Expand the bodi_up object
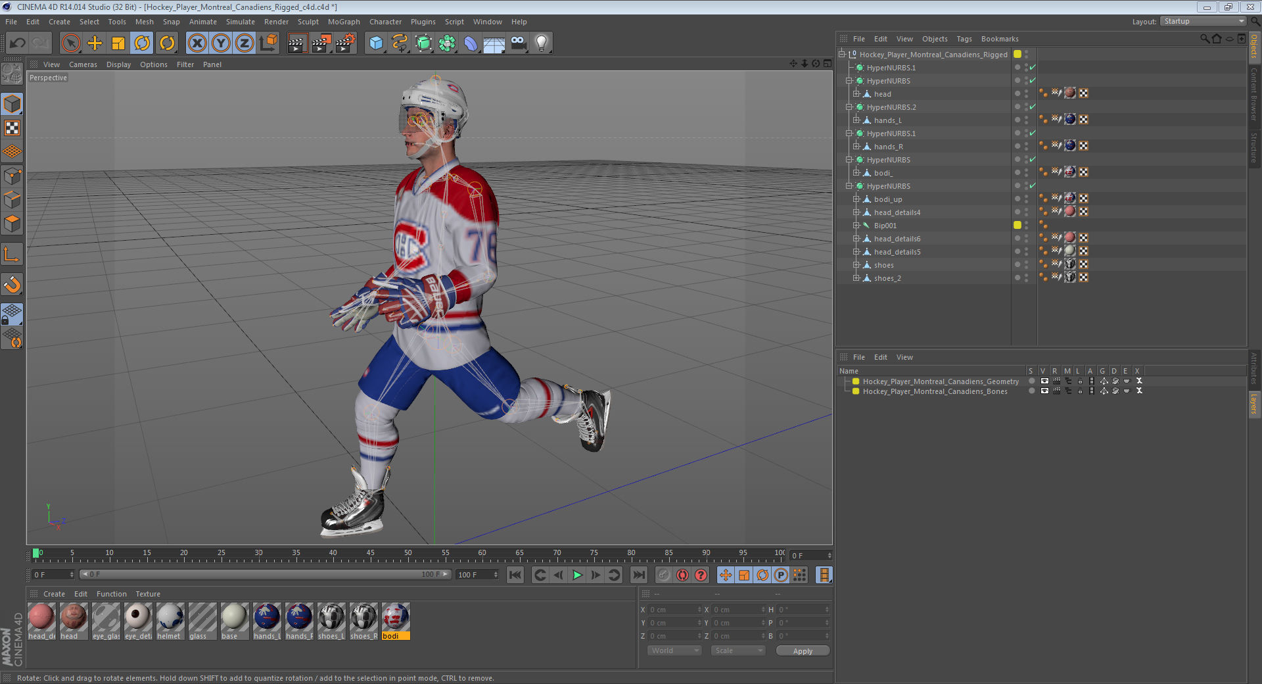This screenshot has width=1262, height=684. pyautogui.click(x=856, y=199)
